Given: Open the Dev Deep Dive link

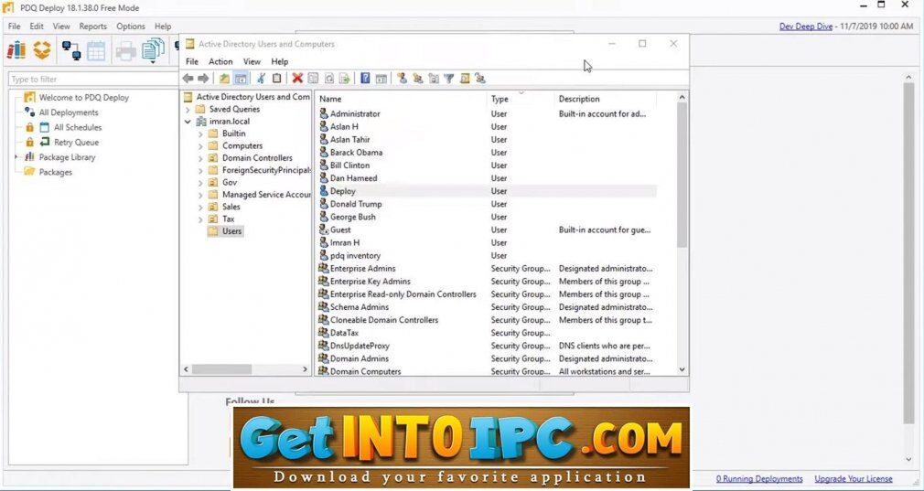Looking at the screenshot, I should pyautogui.click(x=806, y=27).
